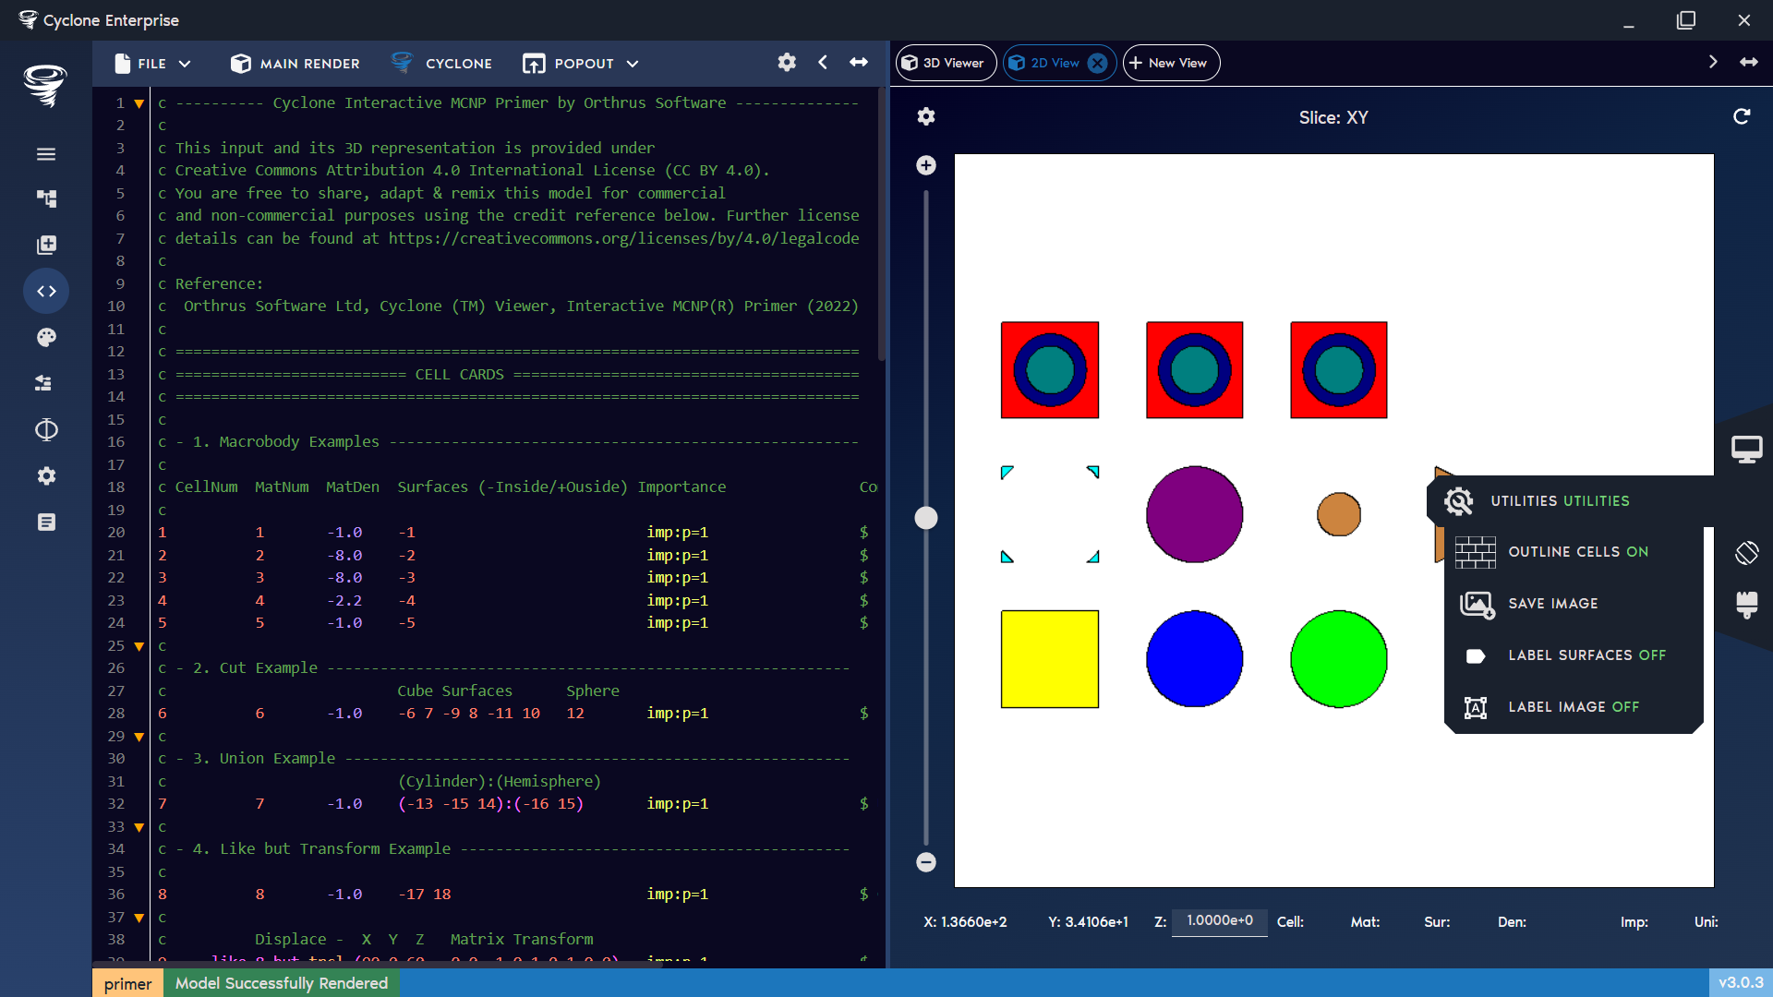Open the log/notes icon at sidebar bottom
This screenshot has height=997, width=1773.
click(x=46, y=522)
